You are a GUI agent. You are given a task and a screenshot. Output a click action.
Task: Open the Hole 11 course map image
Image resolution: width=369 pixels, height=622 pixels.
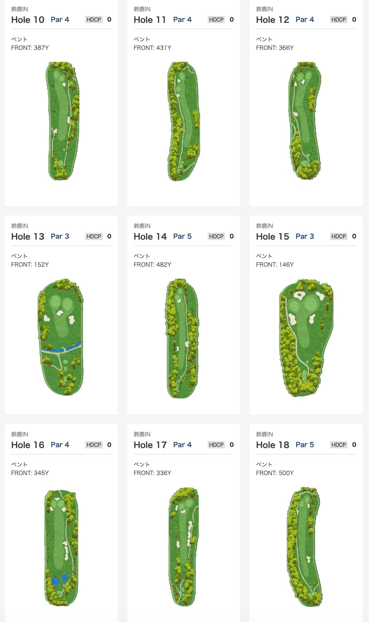click(183, 121)
